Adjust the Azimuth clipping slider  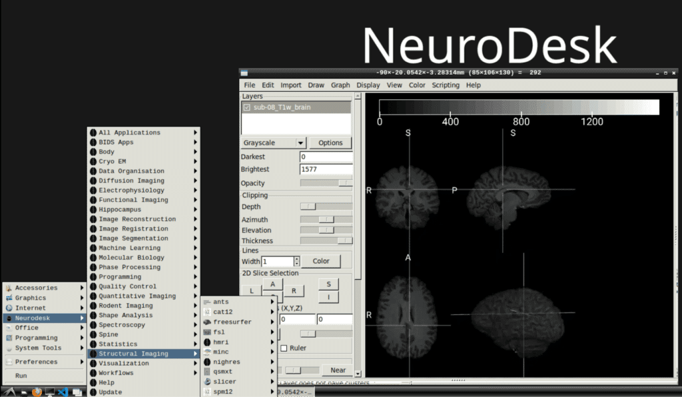click(326, 220)
